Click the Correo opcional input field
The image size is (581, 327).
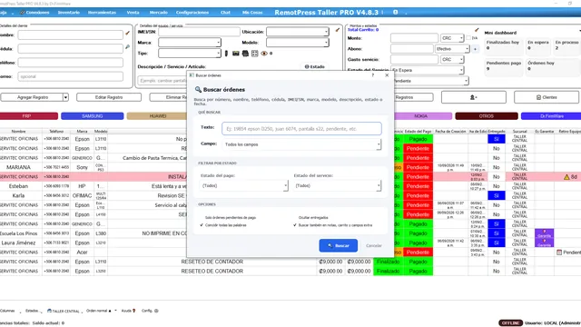pos(71,76)
